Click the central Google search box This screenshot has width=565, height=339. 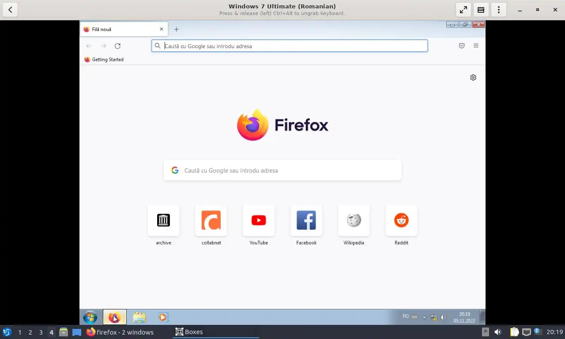[282, 170]
